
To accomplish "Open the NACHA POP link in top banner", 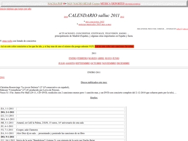I will click(55, 3).
